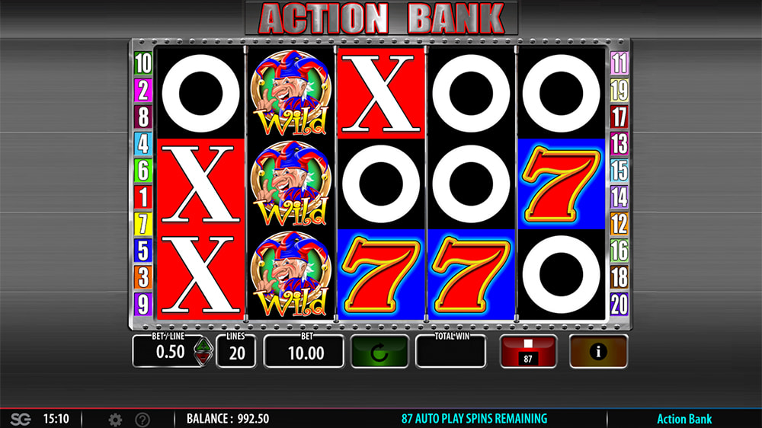Image resolution: width=762 pixels, height=428 pixels.
Task: Click the Lines 20 box
Action: pos(236,351)
